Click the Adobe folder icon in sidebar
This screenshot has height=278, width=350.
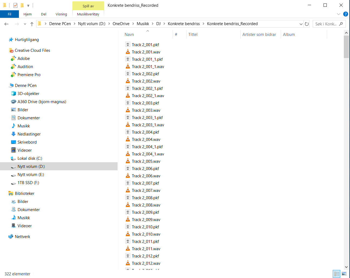point(14,59)
